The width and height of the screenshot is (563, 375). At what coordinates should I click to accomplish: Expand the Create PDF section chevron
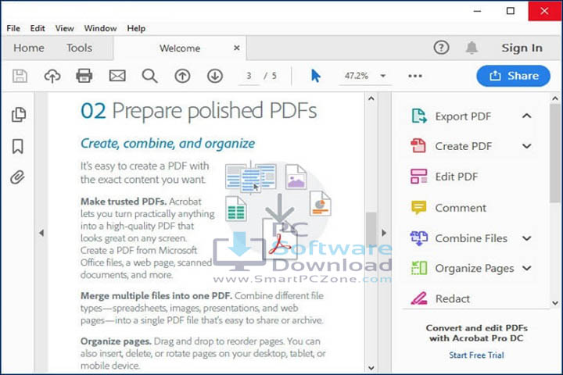click(527, 146)
